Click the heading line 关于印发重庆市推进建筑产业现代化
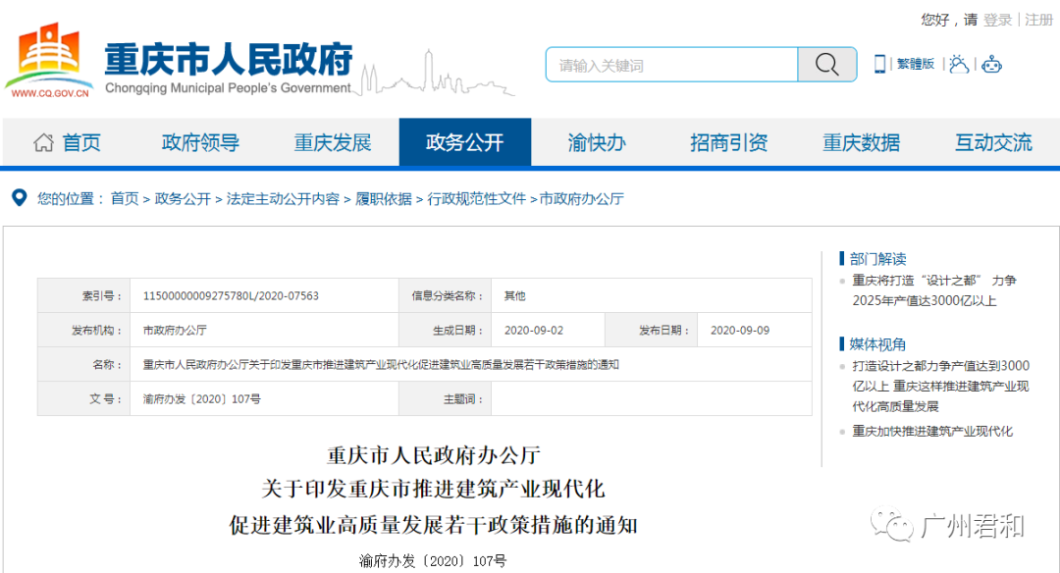 point(434,489)
